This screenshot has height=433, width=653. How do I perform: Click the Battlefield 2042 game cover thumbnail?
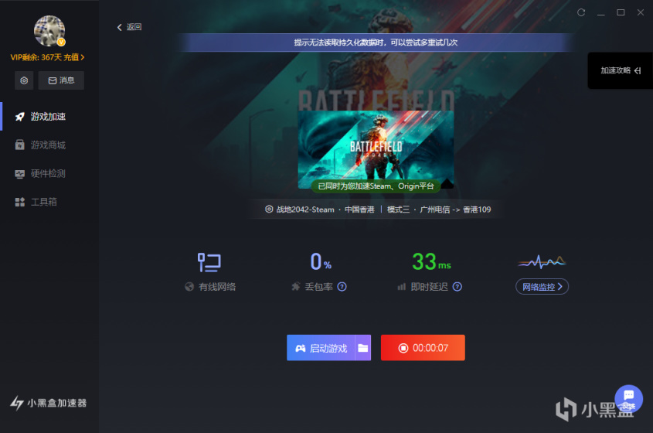coord(376,149)
